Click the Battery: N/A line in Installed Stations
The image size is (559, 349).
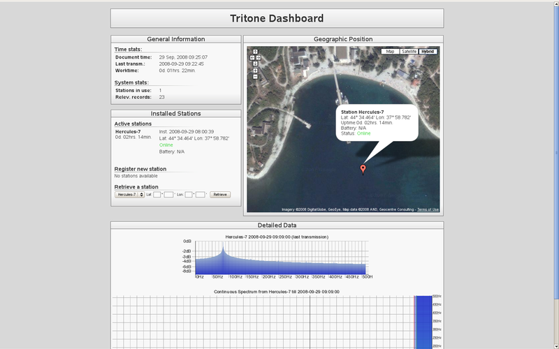172,151
